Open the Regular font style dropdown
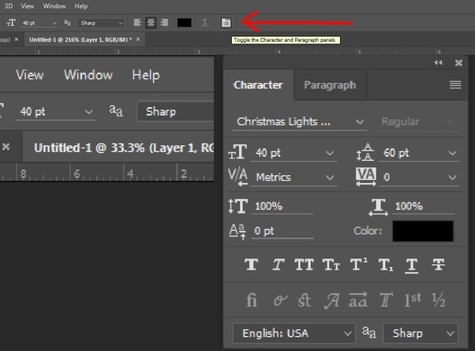The width and height of the screenshot is (475, 351). pyautogui.click(x=418, y=121)
